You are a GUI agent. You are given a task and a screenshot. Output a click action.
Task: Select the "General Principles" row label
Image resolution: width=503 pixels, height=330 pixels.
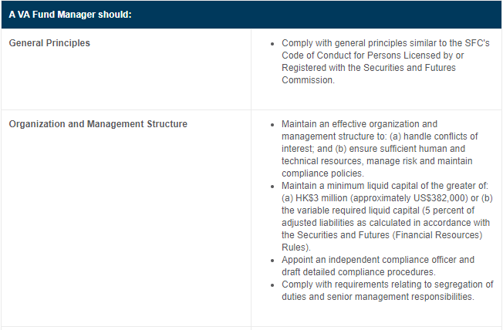tap(49, 43)
